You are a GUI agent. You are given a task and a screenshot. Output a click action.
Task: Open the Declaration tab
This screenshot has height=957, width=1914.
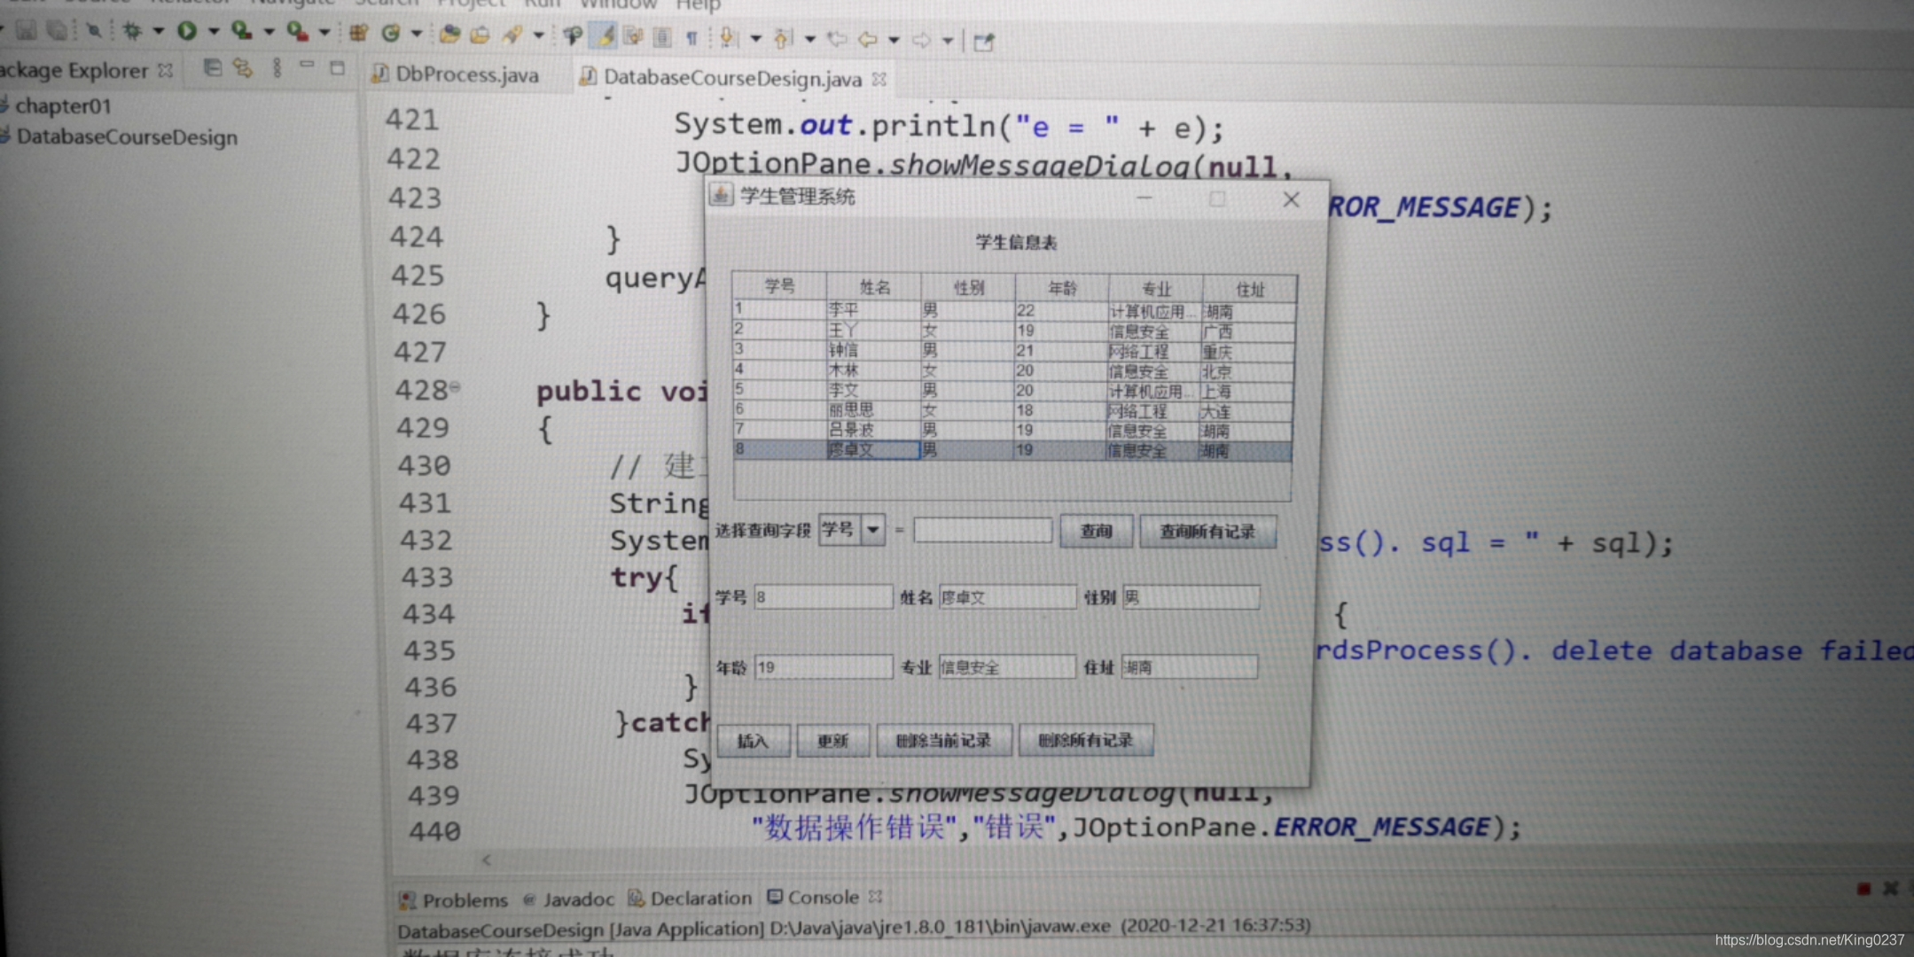690,898
